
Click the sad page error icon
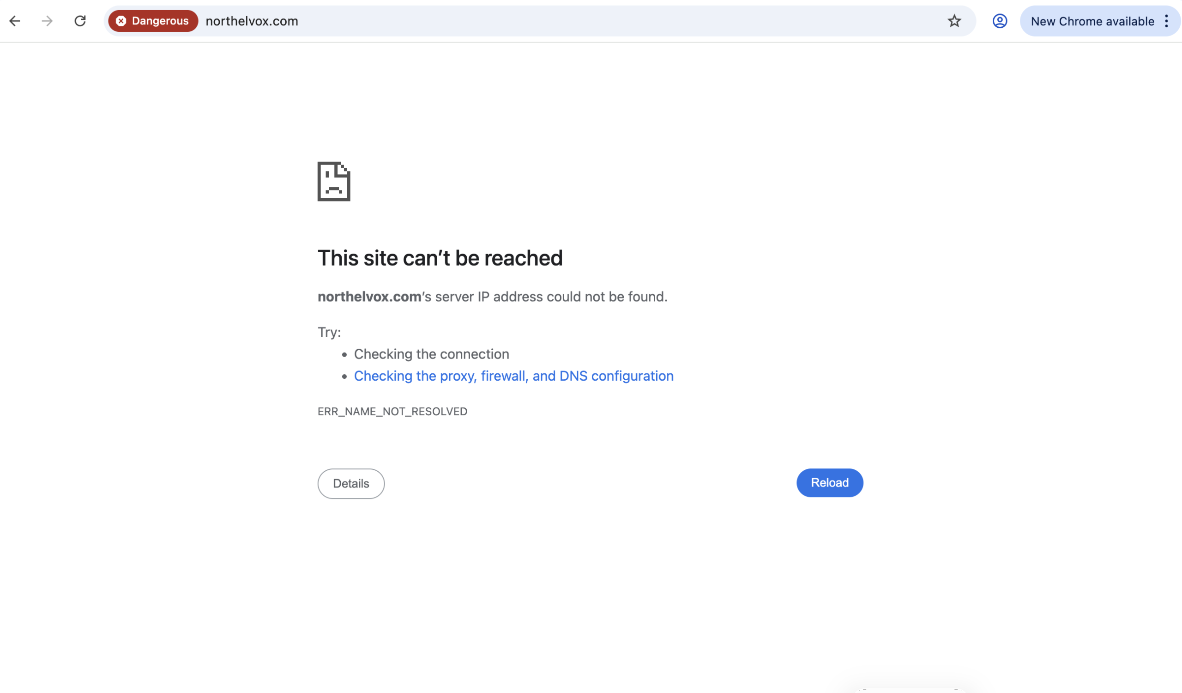[333, 182]
